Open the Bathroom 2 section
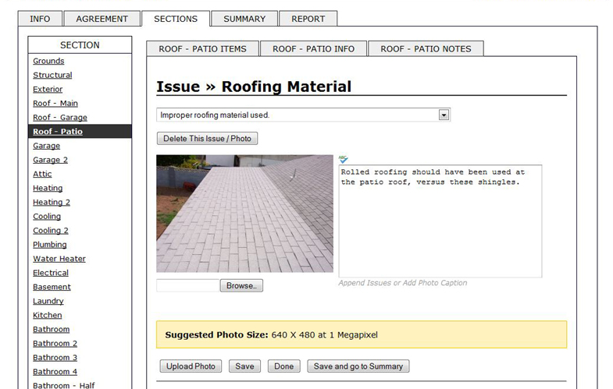613x389 pixels. coord(55,343)
